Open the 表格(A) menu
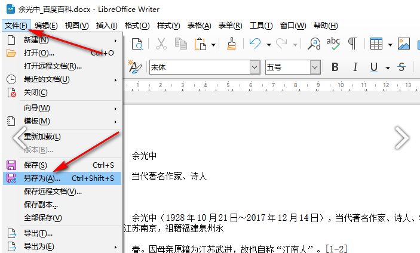This screenshot has width=420, height=253. (200, 26)
